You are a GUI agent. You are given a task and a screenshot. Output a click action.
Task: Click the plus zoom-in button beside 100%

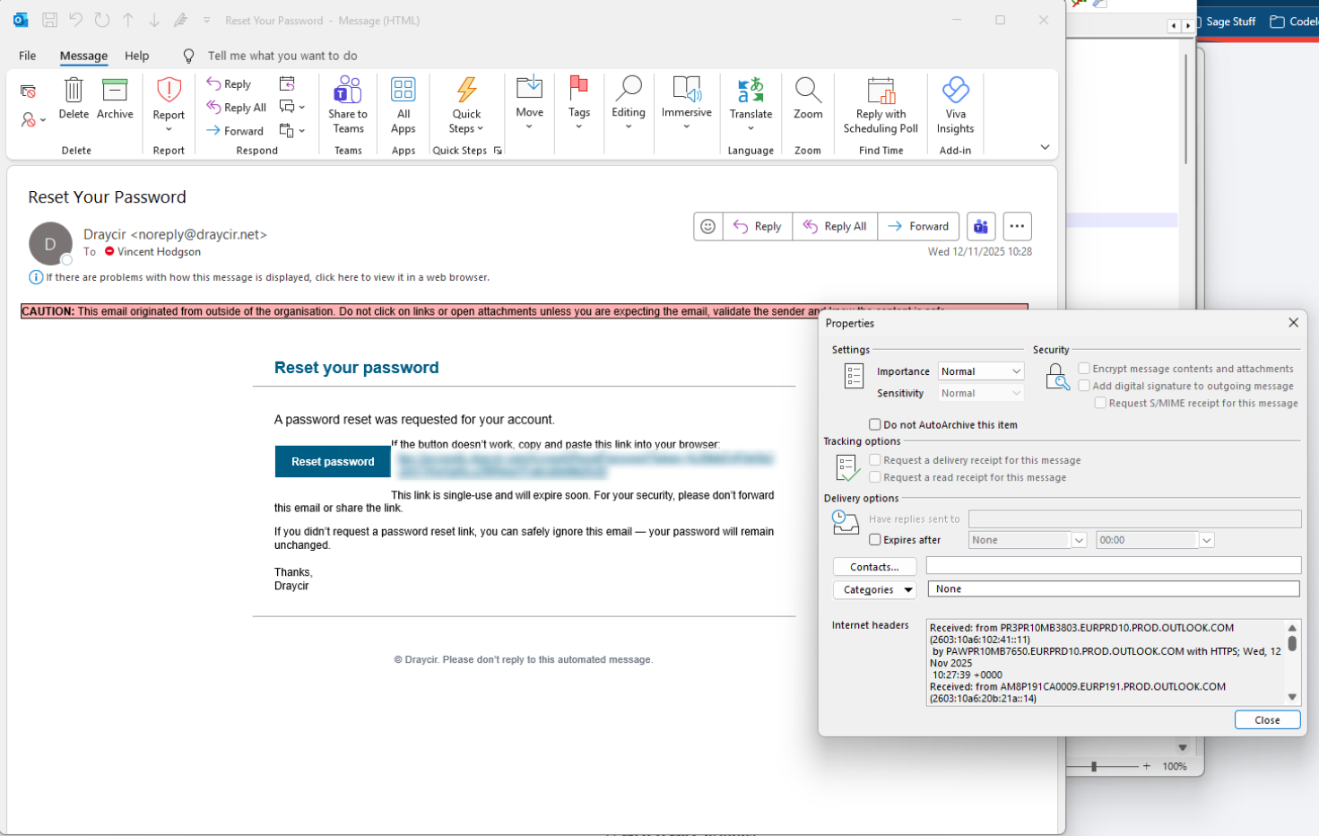coord(1147,766)
